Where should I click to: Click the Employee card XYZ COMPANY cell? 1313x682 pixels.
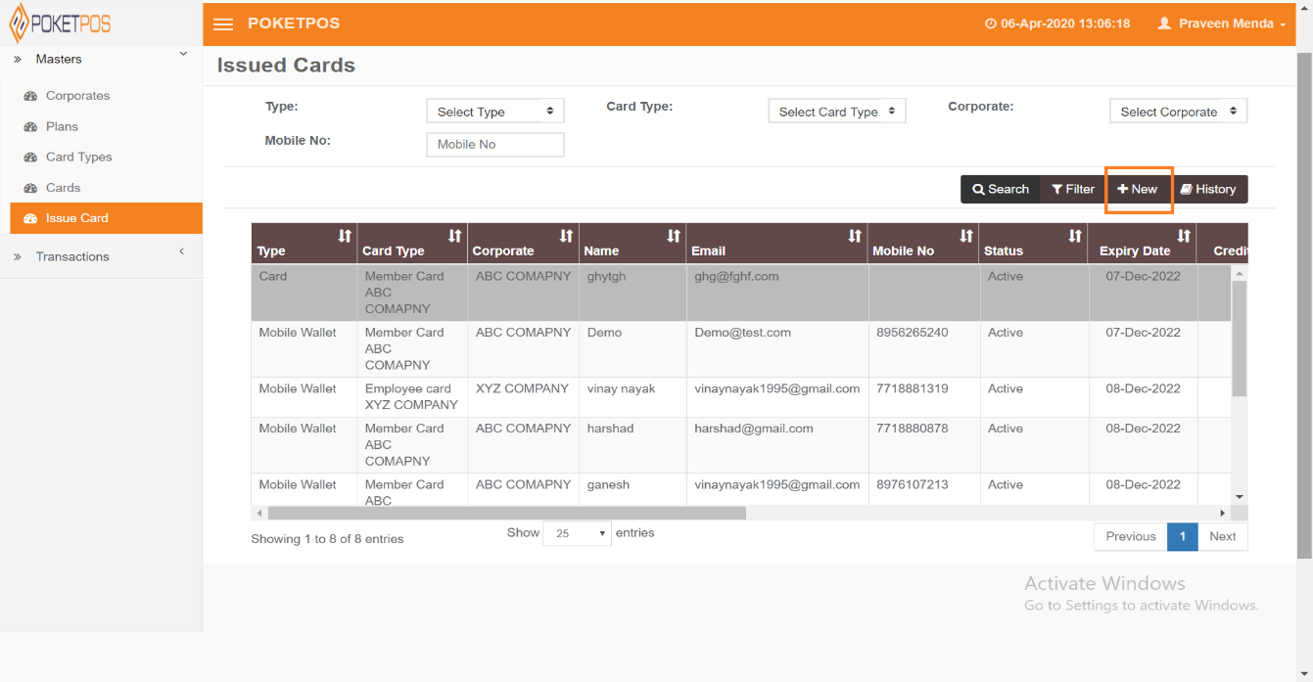[x=411, y=396]
